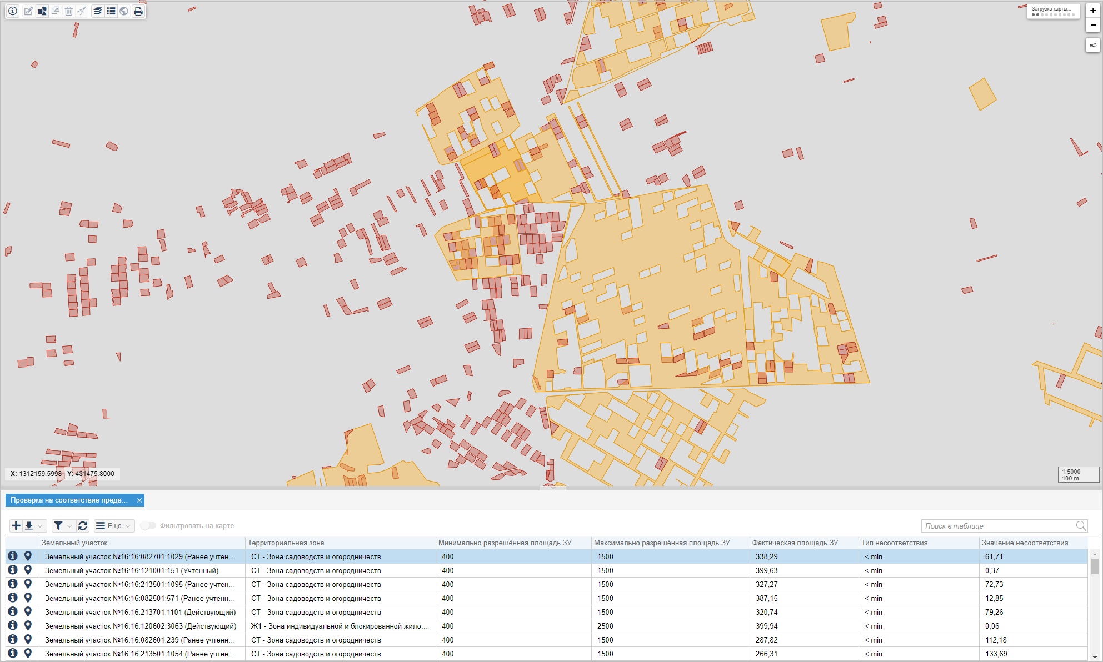This screenshot has width=1103, height=662.
Task: Select the compass measurement tool
Action: coord(82,11)
